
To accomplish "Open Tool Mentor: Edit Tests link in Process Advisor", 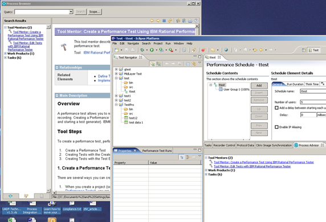I will [x=252, y=166].
